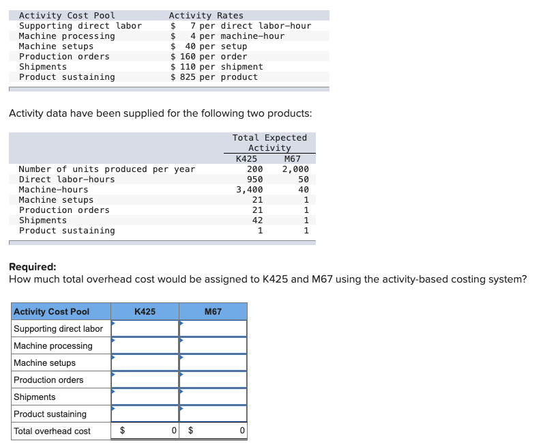The height and width of the screenshot is (443, 558).
Task: Click 'Activity Rates' column header
Action: [x=206, y=15]
